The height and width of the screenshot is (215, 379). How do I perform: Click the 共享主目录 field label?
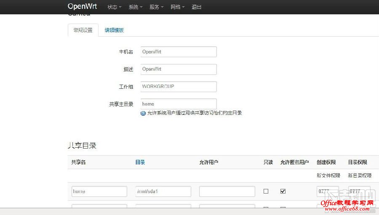pyautogui.click(x=121, y=104)
